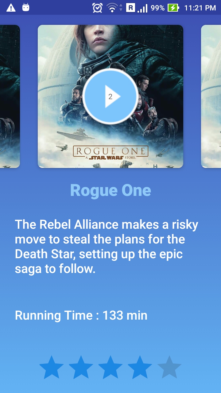Viewport: 221px width, 393px height.
Task: Show the next movie poster card
Action: pyautogui.click(x=211, y=96)
